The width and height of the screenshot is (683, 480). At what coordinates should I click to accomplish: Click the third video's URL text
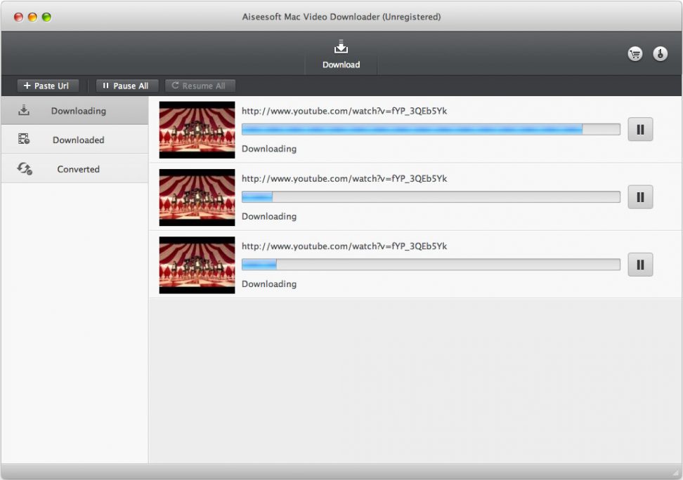tap(344, 246)
